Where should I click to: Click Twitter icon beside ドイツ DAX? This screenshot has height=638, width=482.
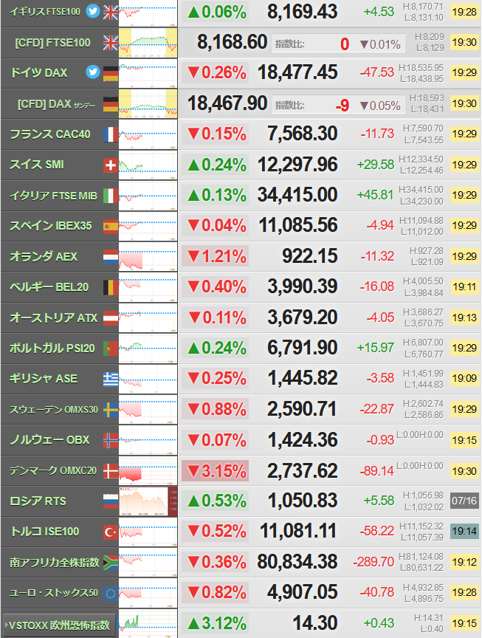(x=93, y=72)
